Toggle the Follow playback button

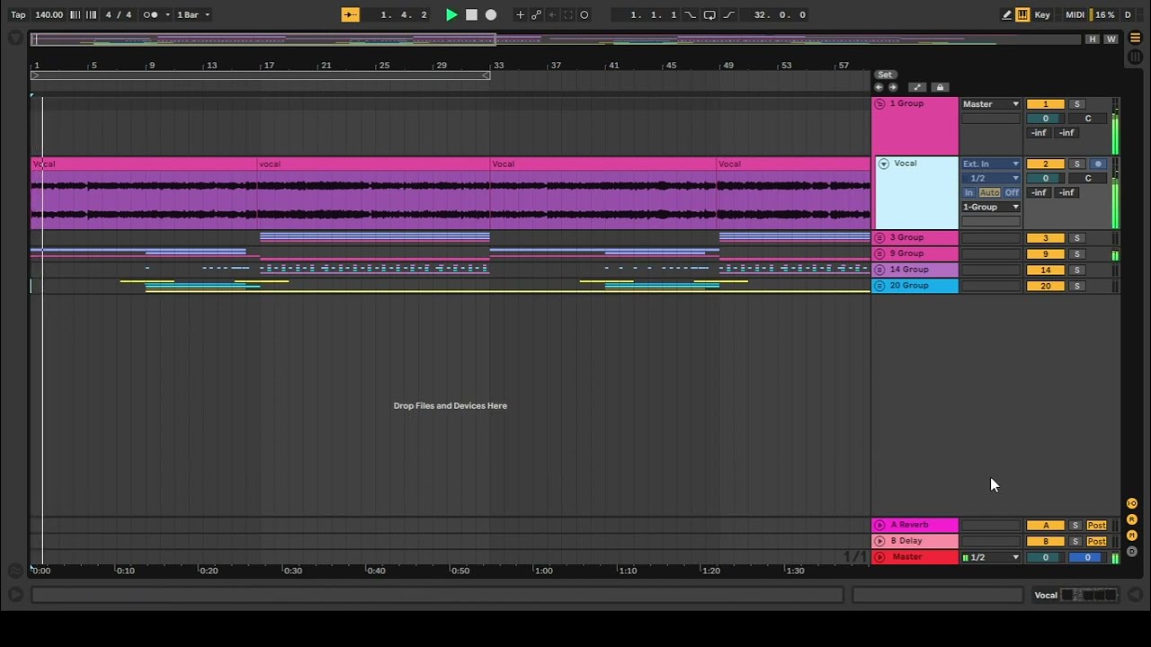pyautogui.click(x=351, y=14)
